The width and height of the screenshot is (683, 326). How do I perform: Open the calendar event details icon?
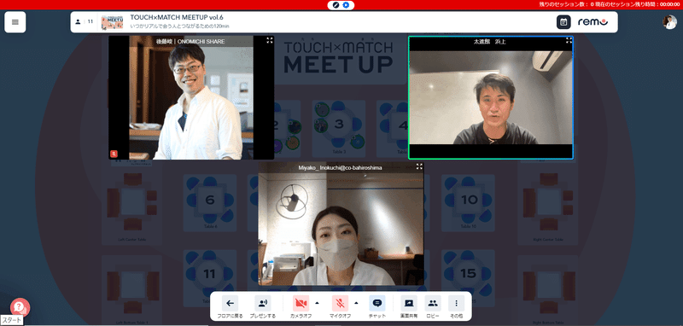563,22
